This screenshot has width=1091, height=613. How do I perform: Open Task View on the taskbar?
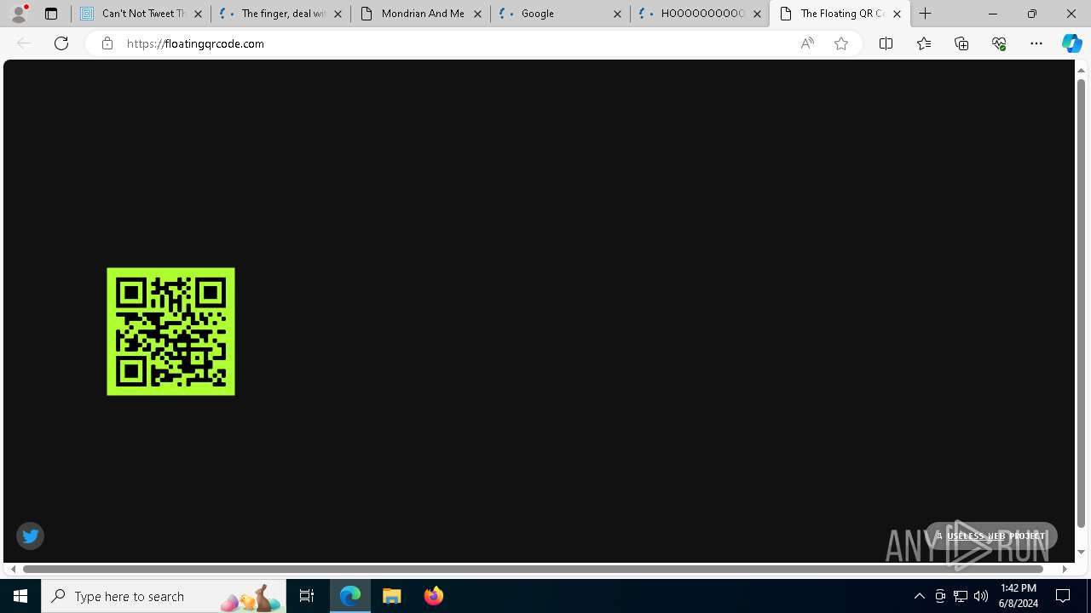tap(307, 596)
